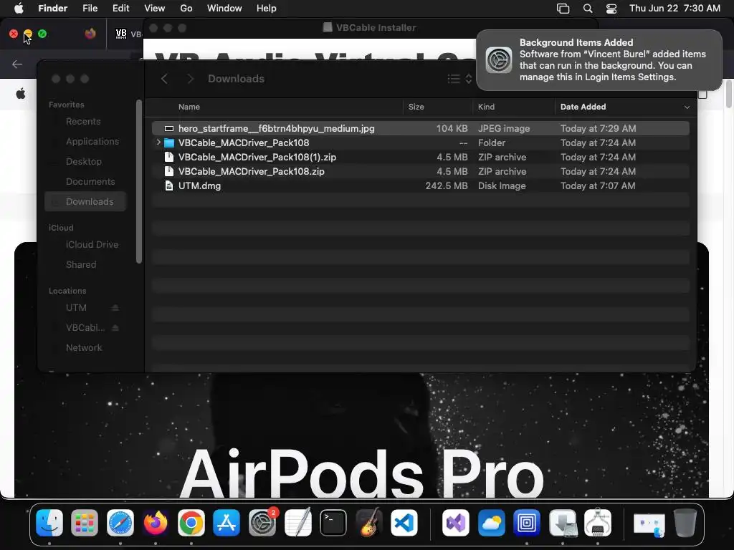The image size is (734, 550).
Task: Go back in Finder Downloads window
Action: (x=164, y=79)
